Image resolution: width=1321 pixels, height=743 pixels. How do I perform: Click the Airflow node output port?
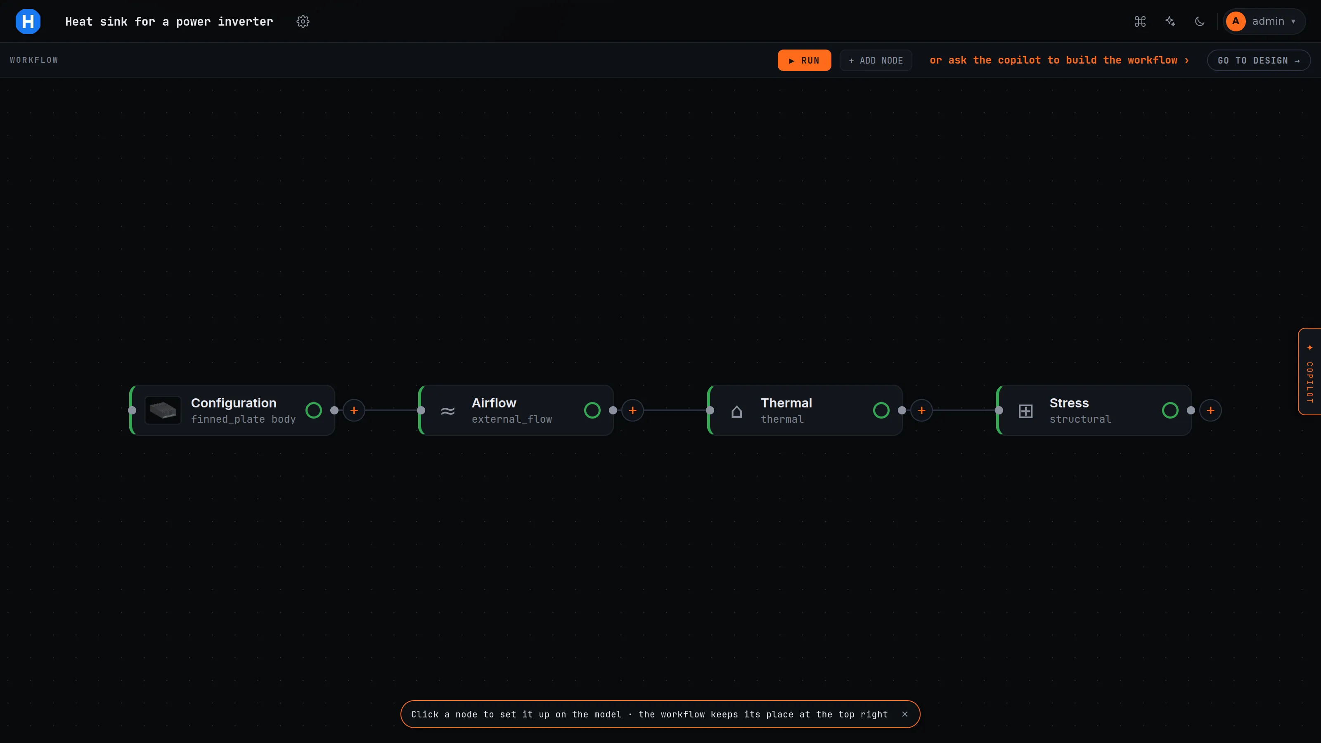click(613, 410)
